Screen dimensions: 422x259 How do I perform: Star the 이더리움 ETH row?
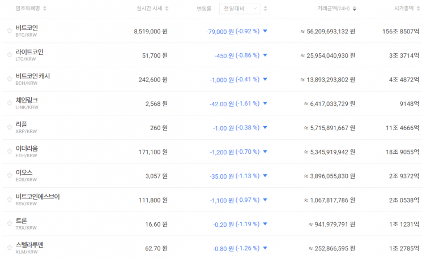pyautogui.click(x=10, y=151)
